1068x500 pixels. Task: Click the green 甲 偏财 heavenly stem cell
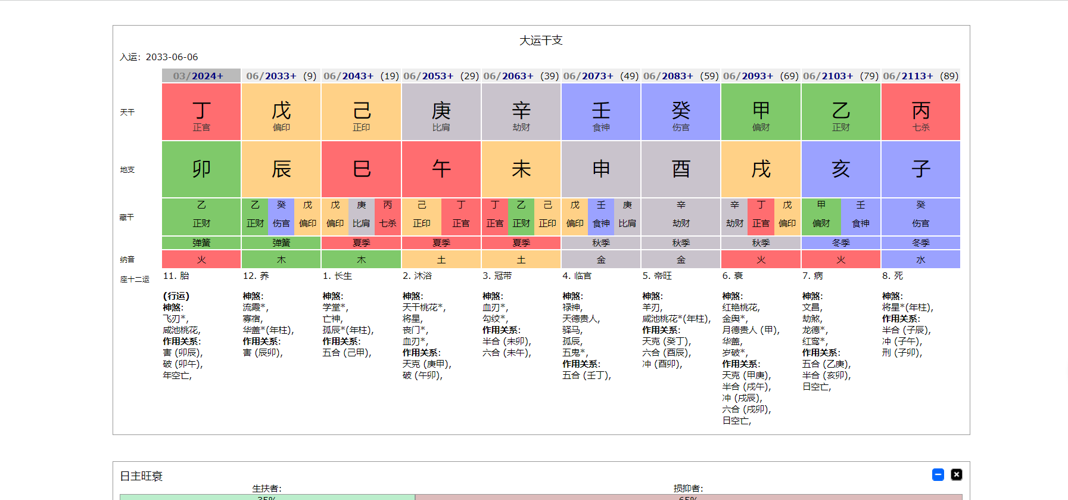761,112
